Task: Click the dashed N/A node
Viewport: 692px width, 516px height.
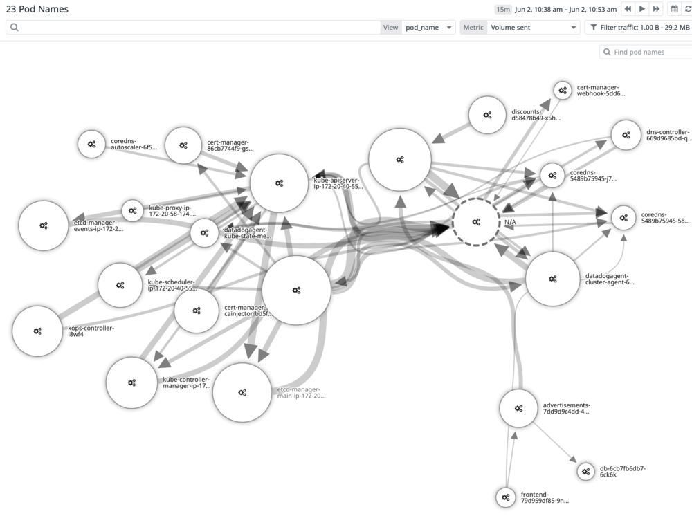Action: (x=476, y=223)
